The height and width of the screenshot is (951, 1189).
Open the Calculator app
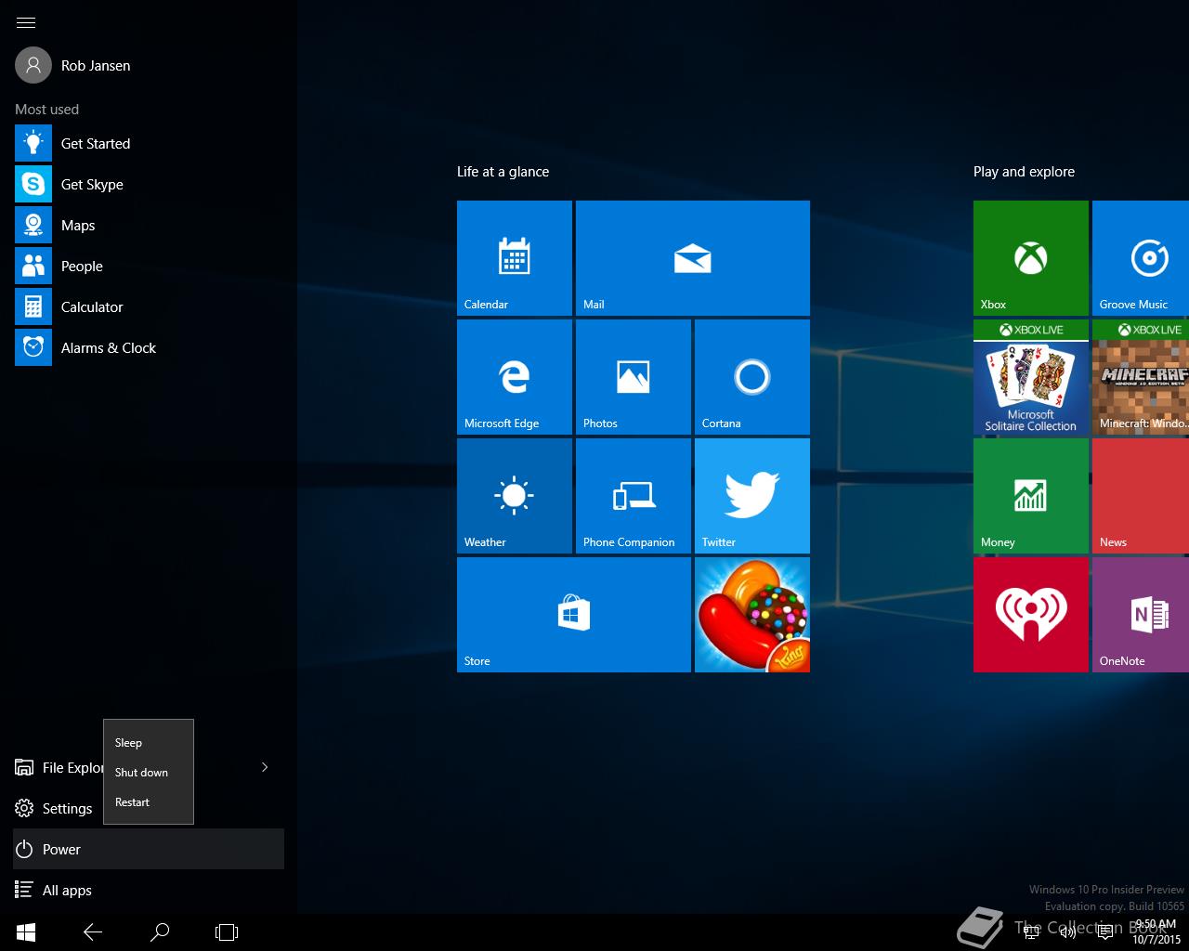(x=149, y=306)
